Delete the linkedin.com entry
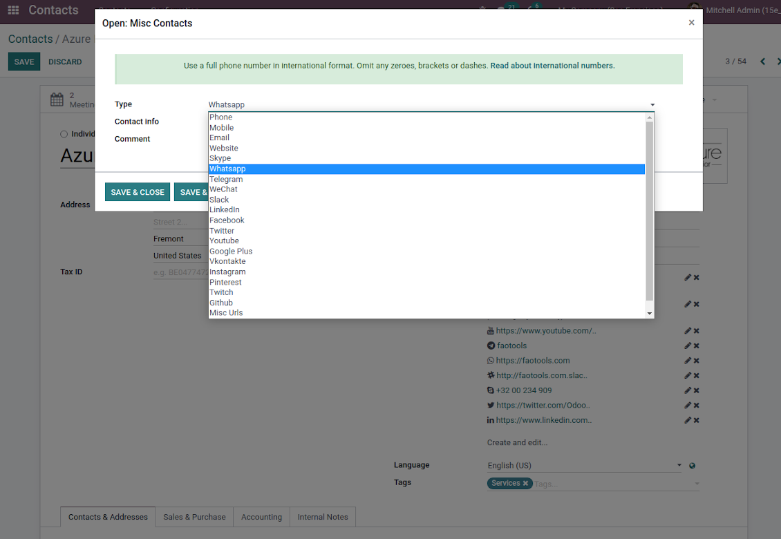Viewport: 781px width, 539px height. (696, 420)
